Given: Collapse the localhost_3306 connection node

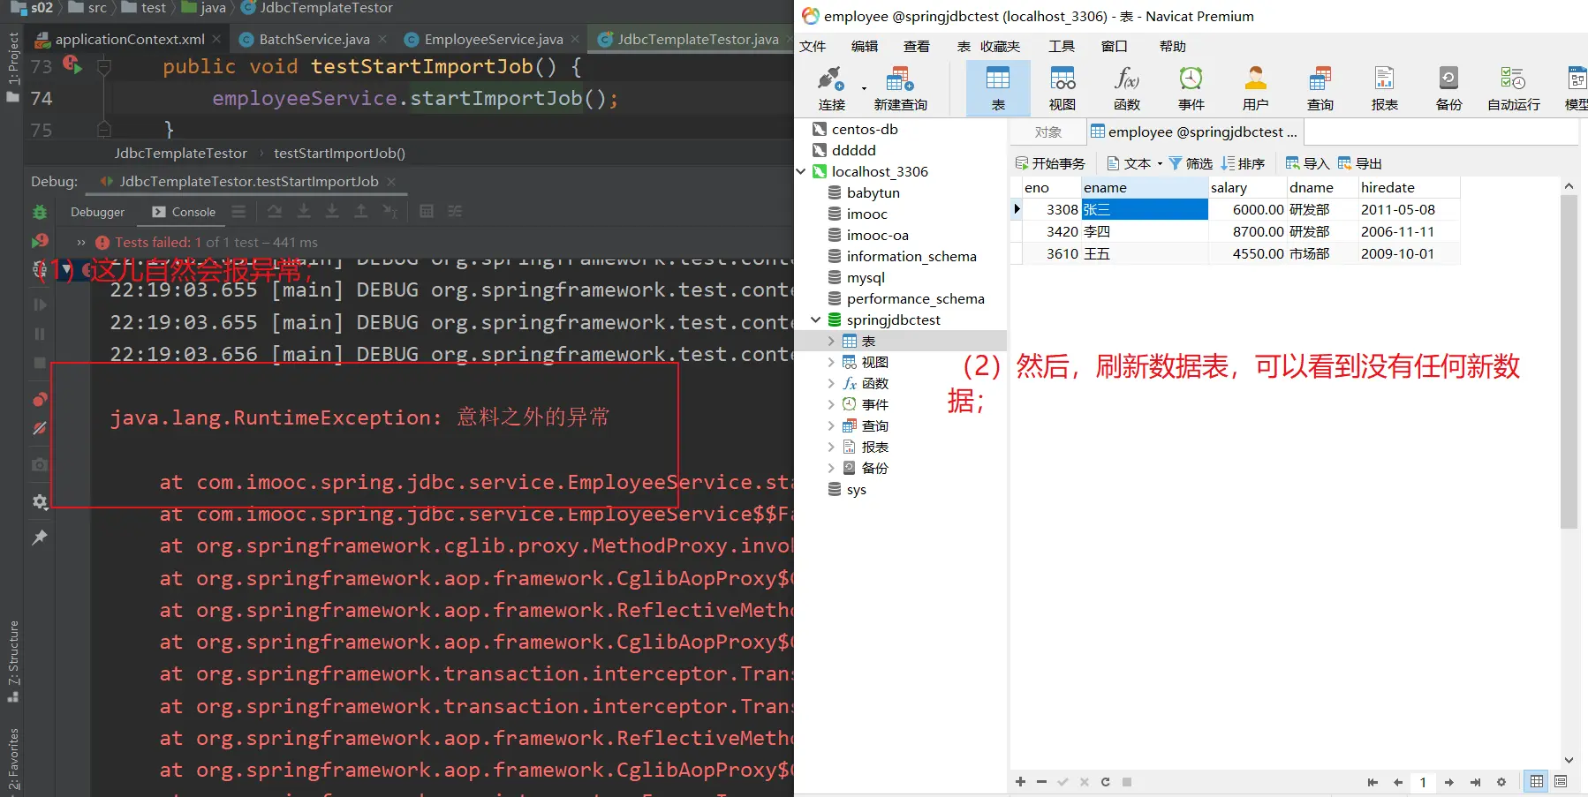Looking at the screenshot, I should 801,171.
